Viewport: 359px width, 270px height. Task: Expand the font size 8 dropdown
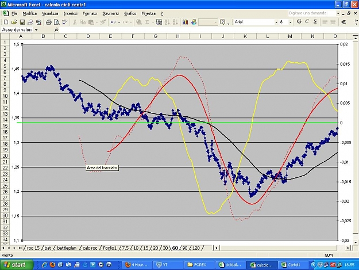tap(290, 22)
